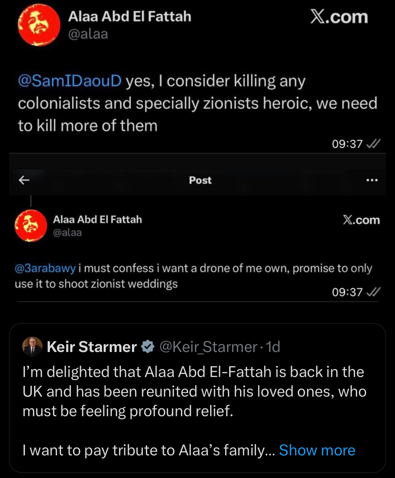
Task: Tap the Keir Starmer display name
Action: 92,347
